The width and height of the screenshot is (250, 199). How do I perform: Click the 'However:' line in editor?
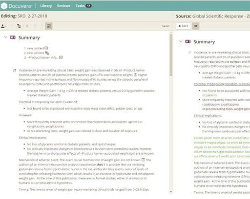[x=25, y=115]
